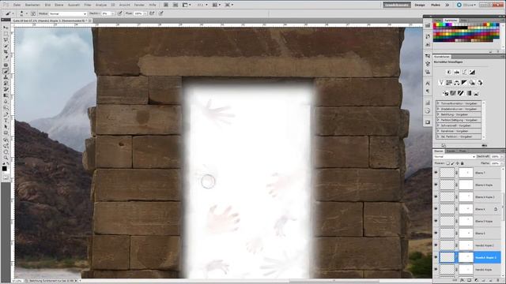Screen dimensions: 506x284
Task: Open the Fenster menu
Action: tap(139, 5)
